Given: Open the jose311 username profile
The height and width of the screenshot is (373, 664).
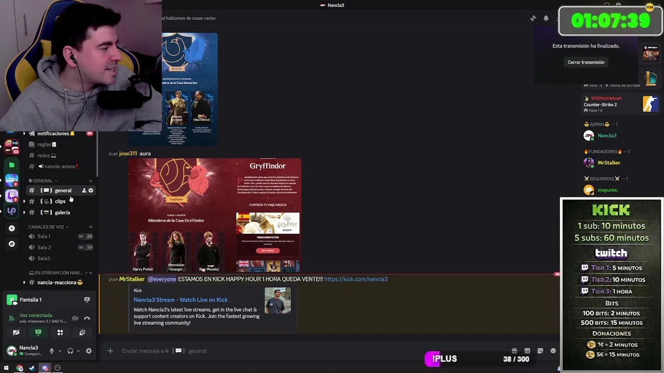Looking at the screenshot, I should tap(128, 154).
